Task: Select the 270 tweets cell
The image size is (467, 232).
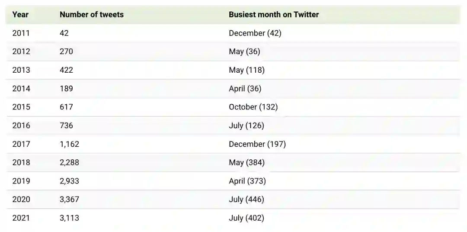Action: click(66, 52)
